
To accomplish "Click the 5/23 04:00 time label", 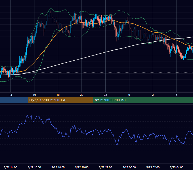I will point(177,167).
